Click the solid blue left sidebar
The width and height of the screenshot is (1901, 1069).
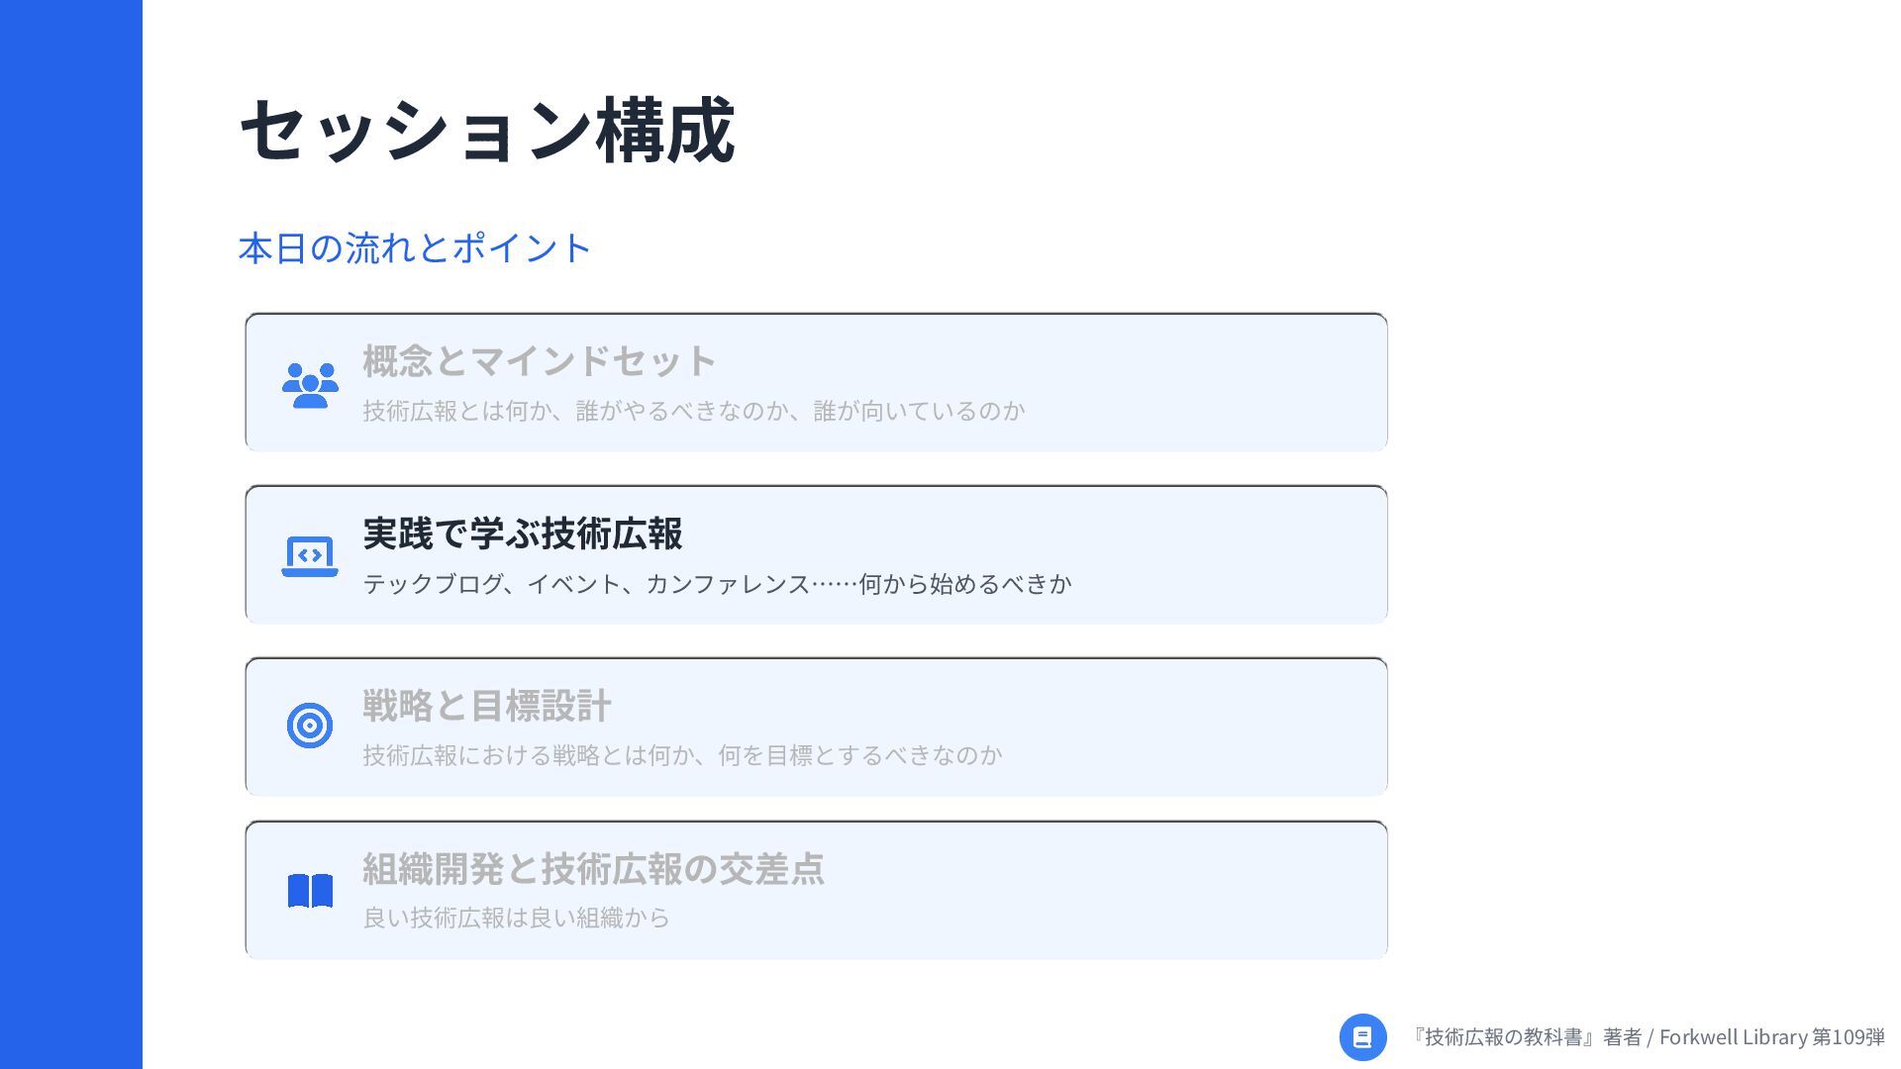click(x=70, y=534)
